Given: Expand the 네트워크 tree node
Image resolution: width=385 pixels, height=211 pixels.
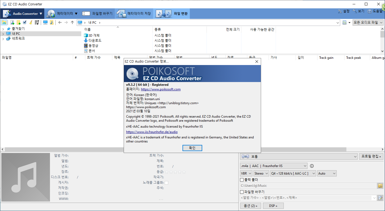Looking at the screenshot, I should 3,39.
